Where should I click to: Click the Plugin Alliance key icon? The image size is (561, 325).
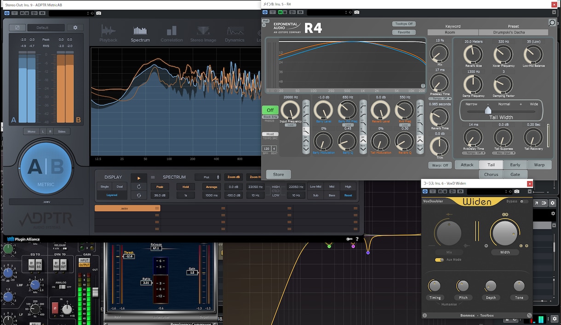pos(349,239)
